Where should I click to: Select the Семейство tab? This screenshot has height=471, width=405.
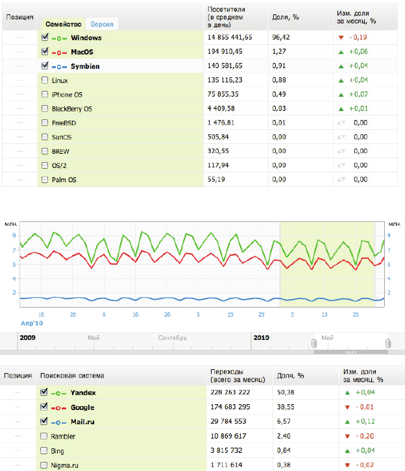(x=63, y=24)
